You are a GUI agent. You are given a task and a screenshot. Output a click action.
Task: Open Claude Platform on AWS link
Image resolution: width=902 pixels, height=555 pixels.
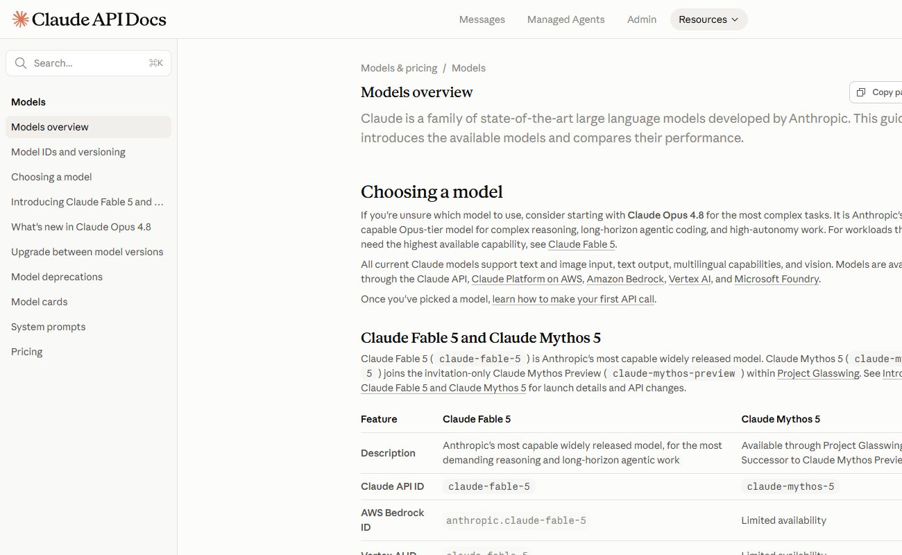coord(527,279)
